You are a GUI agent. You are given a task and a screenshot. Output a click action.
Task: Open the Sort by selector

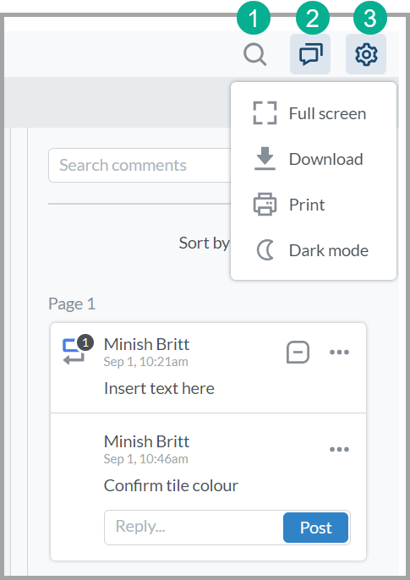[x=204, y=243]
